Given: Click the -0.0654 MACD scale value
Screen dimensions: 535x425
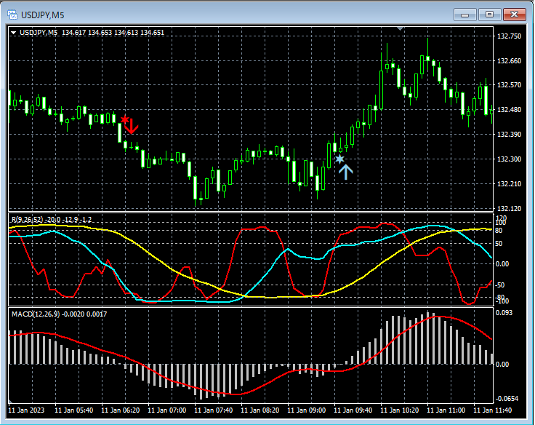Looking at the screenshot, I should [507, 399].
